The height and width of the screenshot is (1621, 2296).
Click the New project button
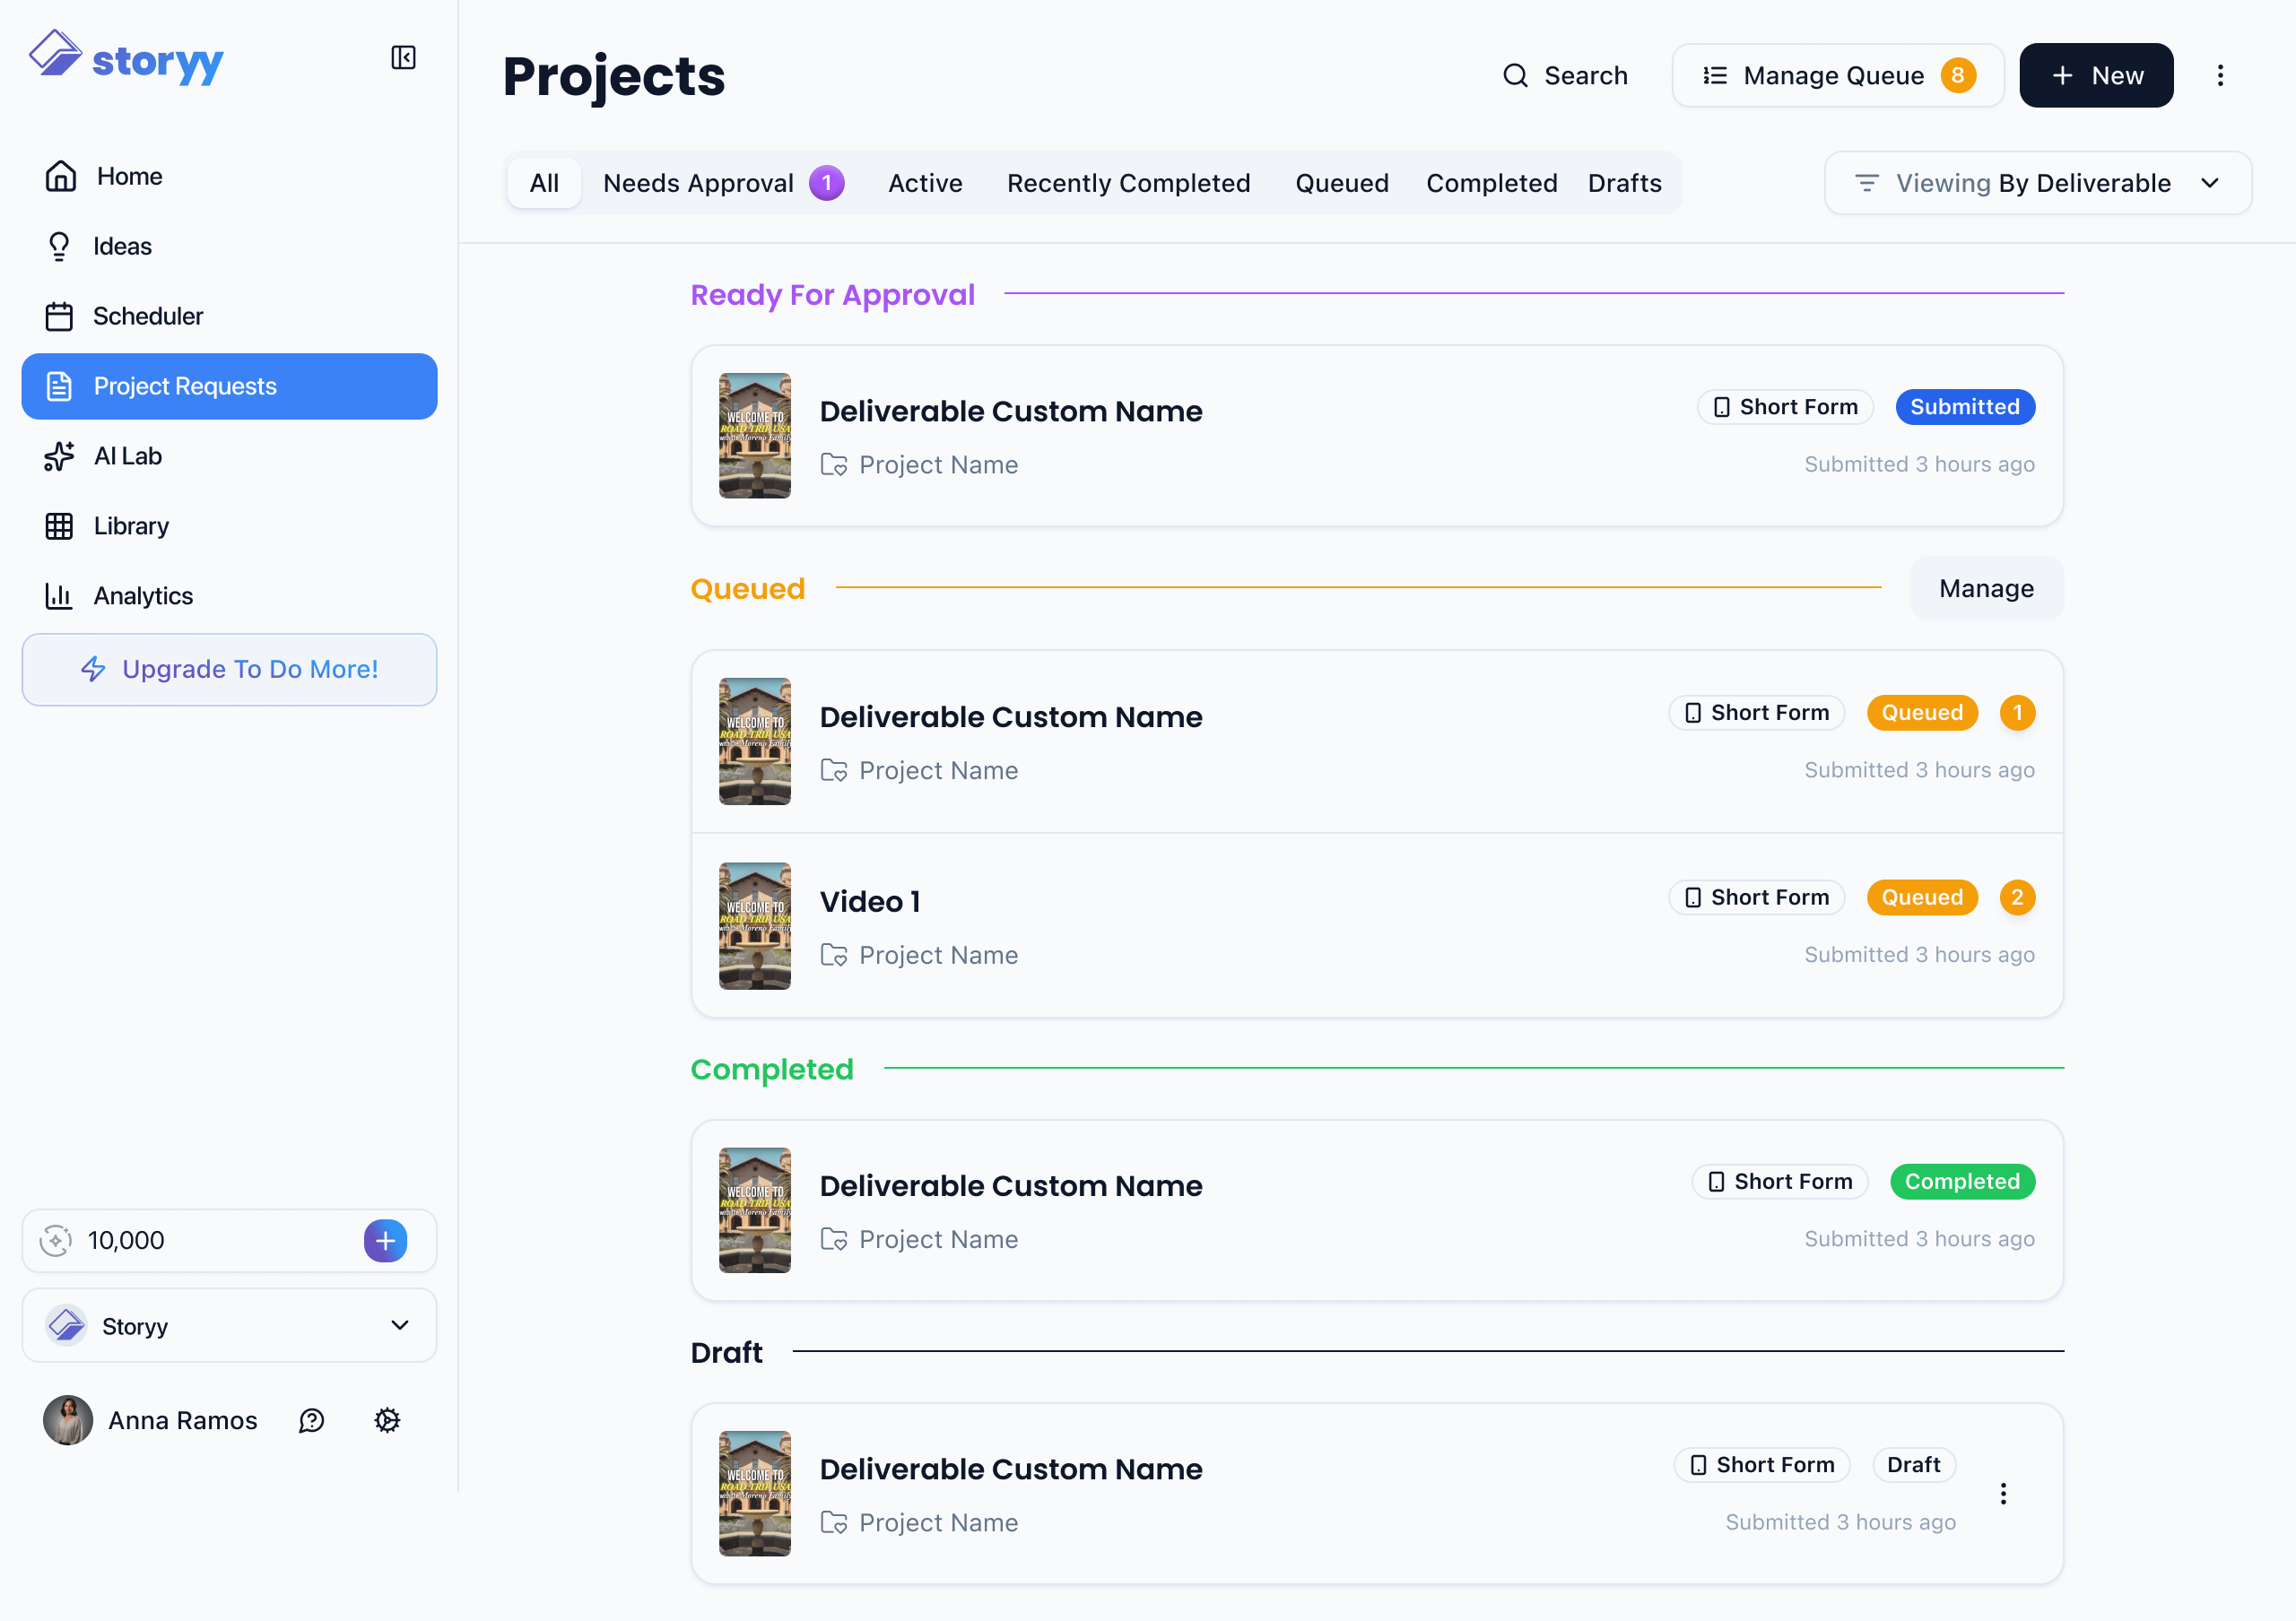[x=2096, y=76]
